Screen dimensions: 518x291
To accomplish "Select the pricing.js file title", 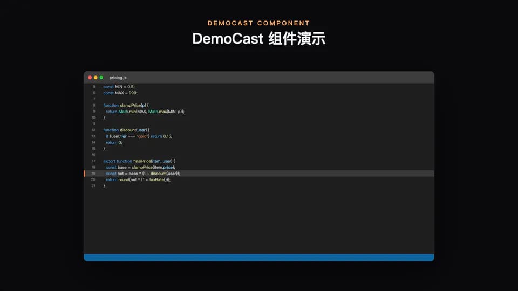I will coord(118,78).
